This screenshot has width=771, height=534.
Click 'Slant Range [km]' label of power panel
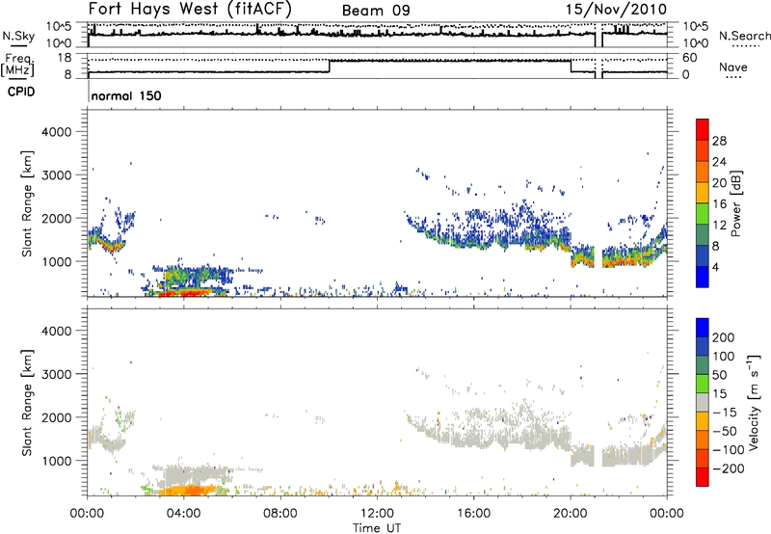pos(27,203)
